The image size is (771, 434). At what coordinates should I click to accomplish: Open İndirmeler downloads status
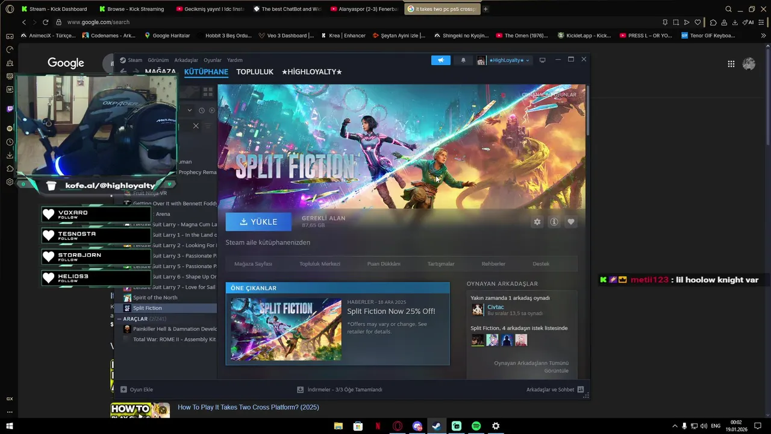[340, 389]
